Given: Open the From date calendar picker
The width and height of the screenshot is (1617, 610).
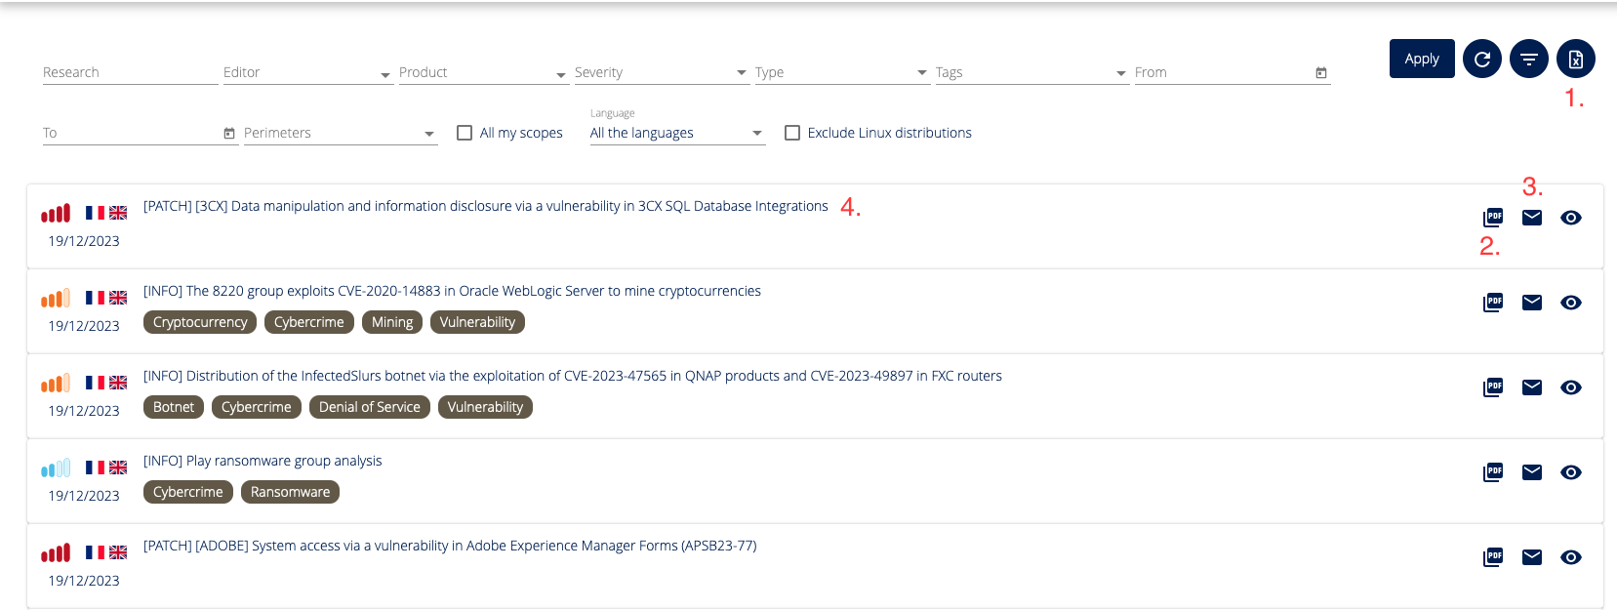Looking at the screenshot, I should [1321, 73].
